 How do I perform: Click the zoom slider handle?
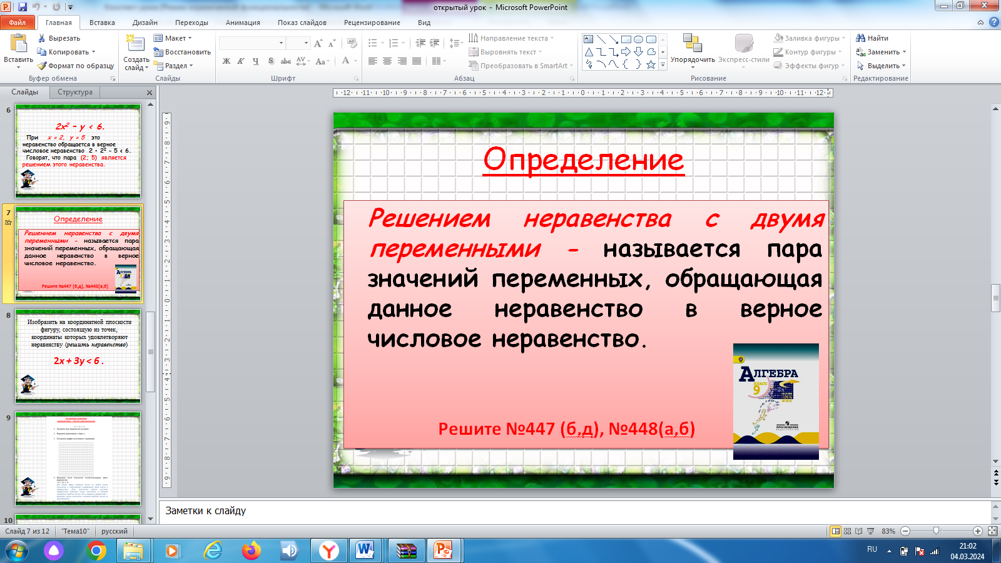pyautogui.click(x=937, y=531)
